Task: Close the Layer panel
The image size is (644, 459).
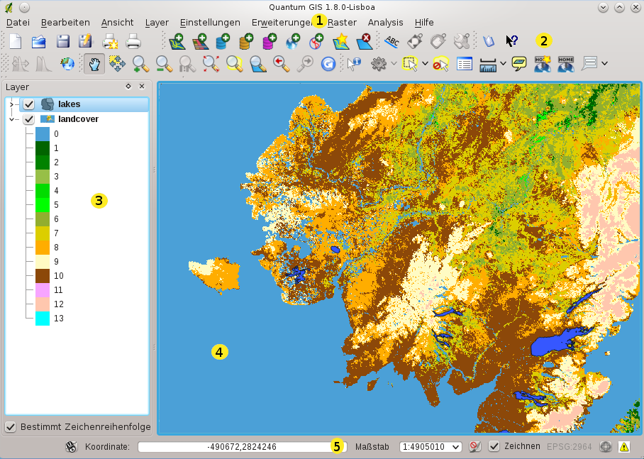Action: [142, 87]
